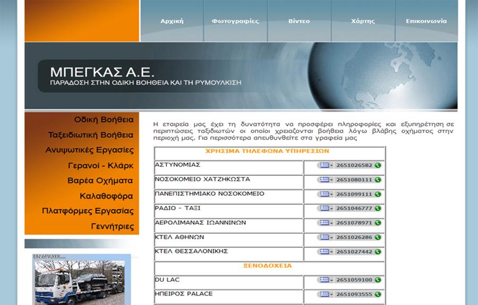Screen dimensions: 478x305
Task: Click phone number 2651093555
Action: click(354, 294)
